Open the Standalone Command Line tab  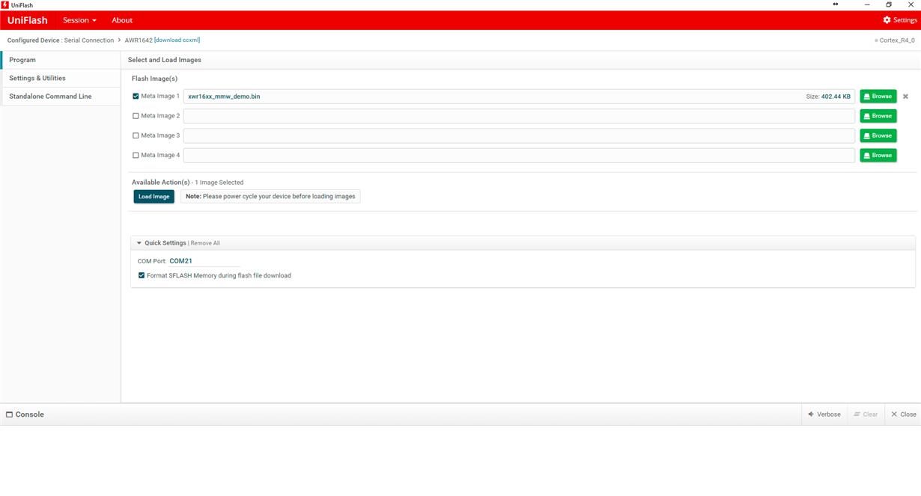[x=61, y=97]
